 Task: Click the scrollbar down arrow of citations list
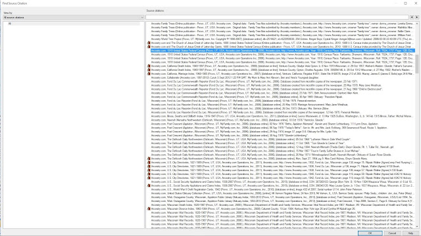click(x=416, y=226)
